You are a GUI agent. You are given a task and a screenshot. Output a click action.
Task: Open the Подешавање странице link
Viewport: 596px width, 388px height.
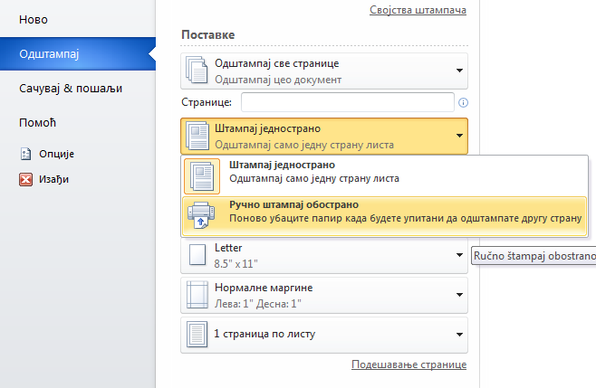coord(409,364)
